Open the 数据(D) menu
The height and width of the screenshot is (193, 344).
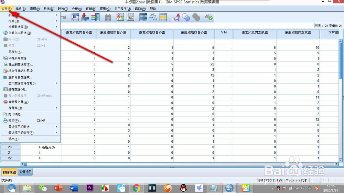(49, 9)
